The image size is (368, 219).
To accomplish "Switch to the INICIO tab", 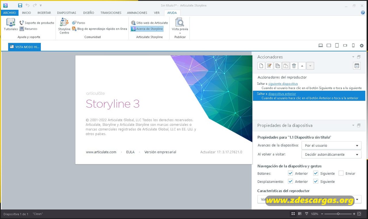I will pyautogui.click(x=26, y=13).
